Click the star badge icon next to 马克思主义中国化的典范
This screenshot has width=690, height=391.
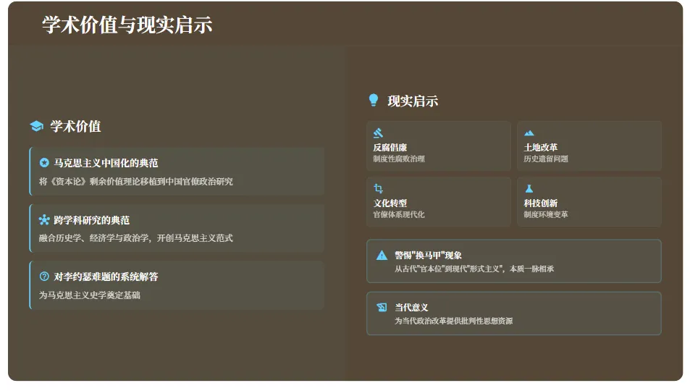(x=44, y=163)
